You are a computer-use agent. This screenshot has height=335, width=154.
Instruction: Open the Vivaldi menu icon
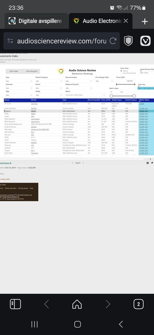pyautogui.click(x=145, y=41)
